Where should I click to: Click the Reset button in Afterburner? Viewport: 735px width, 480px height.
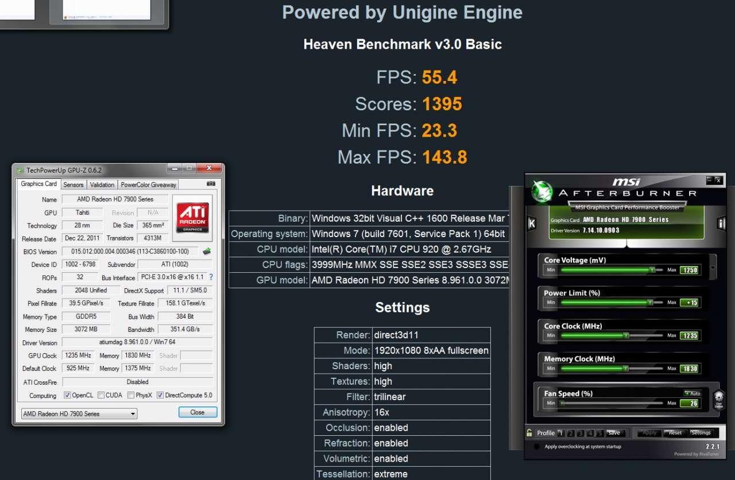tap(675, 433)
